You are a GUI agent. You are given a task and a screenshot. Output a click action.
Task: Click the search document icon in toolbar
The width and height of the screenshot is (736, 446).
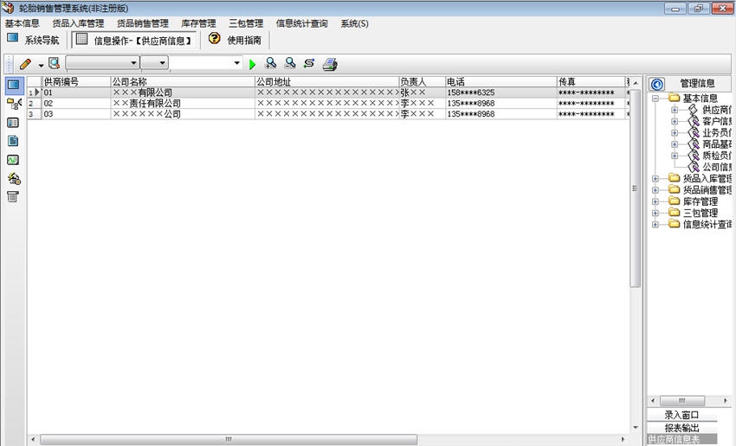[x=55, y=63]
